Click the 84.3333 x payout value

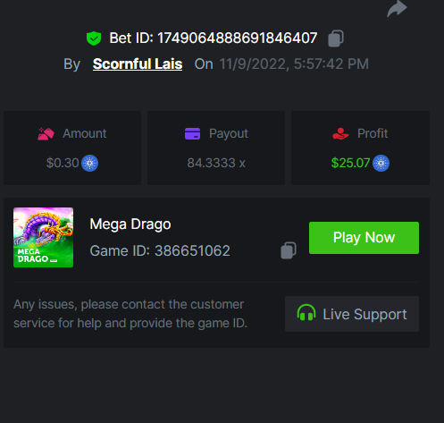coord(216,163)
